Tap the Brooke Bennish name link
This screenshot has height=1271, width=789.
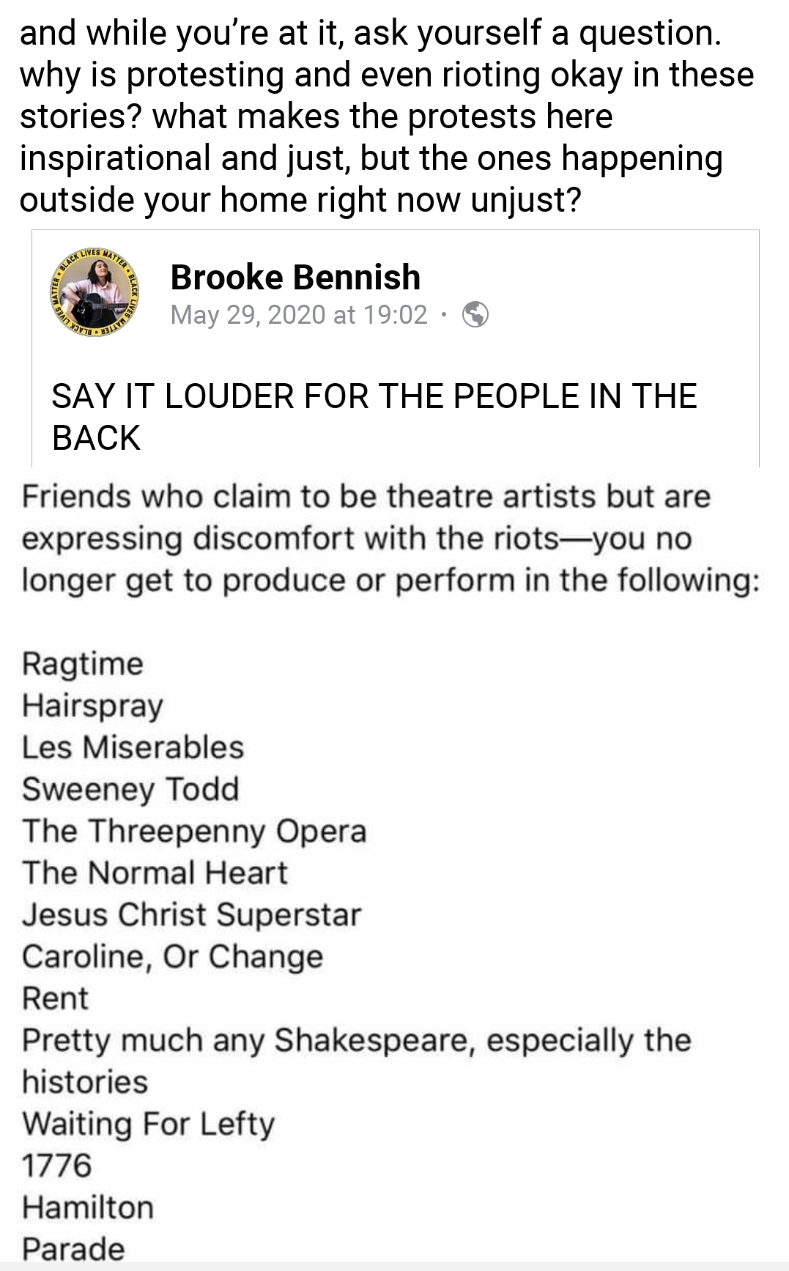click(x=295, y=277)
